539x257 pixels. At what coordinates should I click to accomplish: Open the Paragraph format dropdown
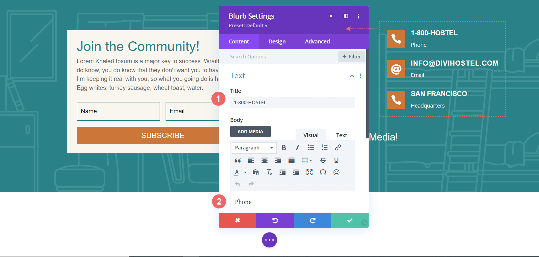254,148
